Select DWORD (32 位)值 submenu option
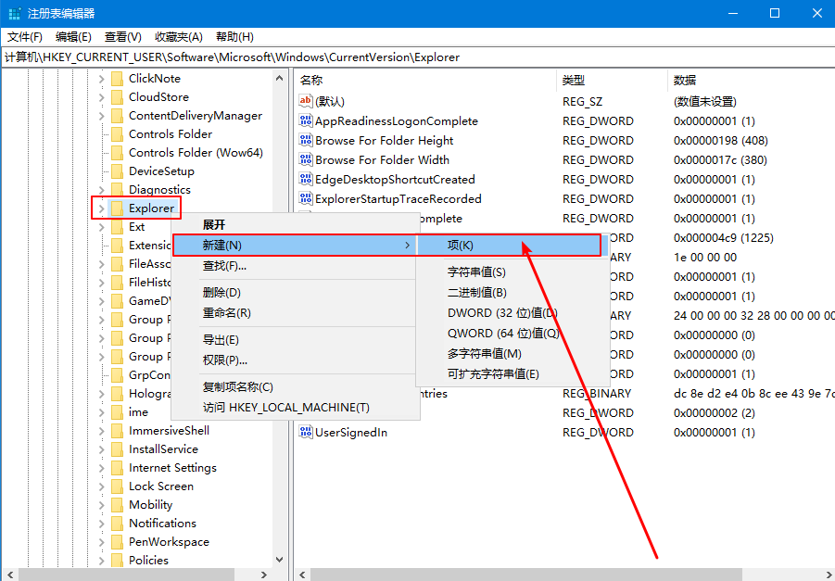Viewport: 835px width, 581px height. [501, 313]
